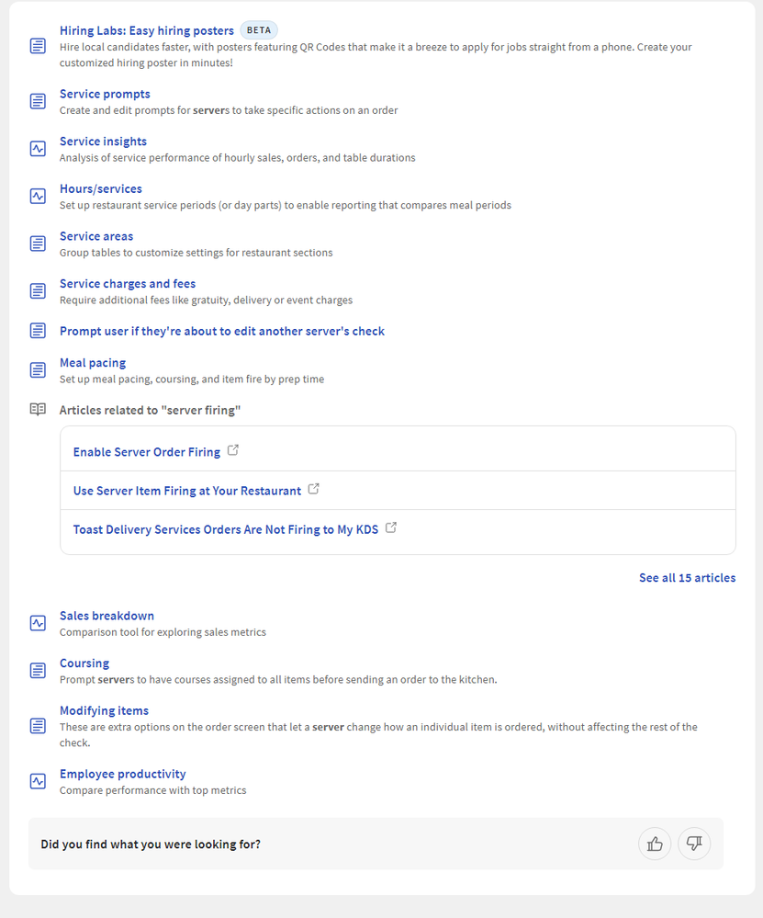The height and width of the screenshot is (918, 763).
Task: Click external link icon beside Use Server Item Firing
Action: click(314, 490)
